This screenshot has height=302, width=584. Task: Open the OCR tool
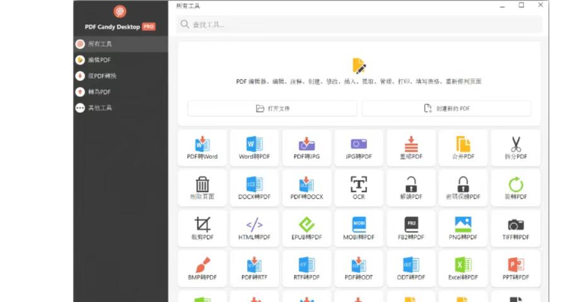[x=359, y=188]
